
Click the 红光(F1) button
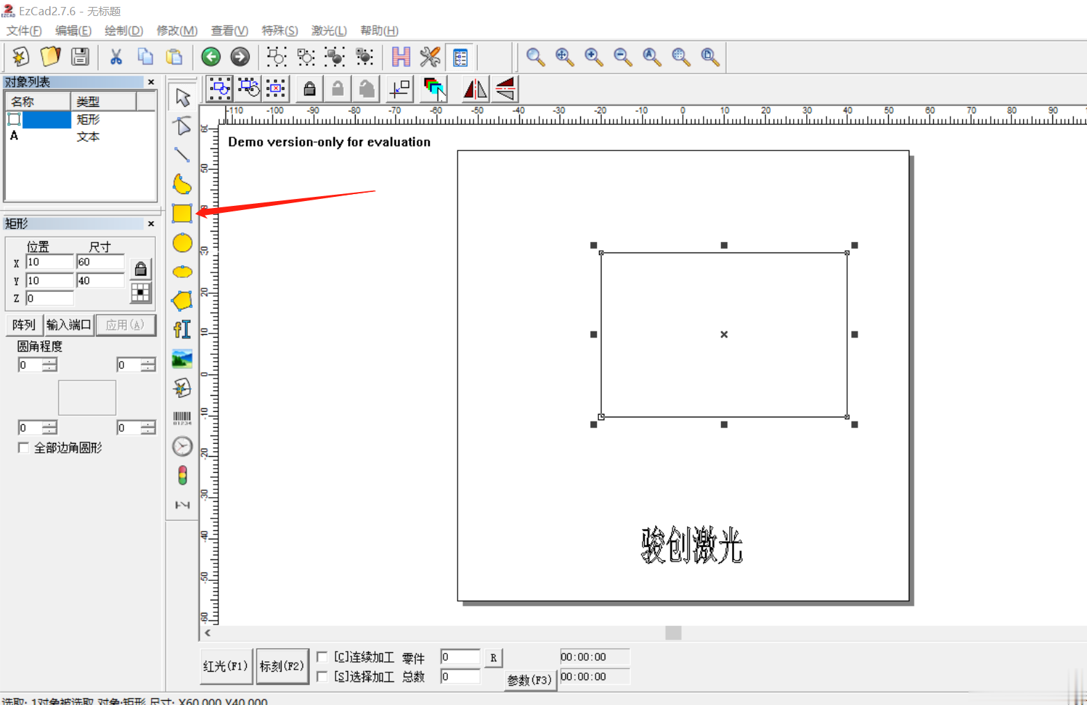[226, 666]
